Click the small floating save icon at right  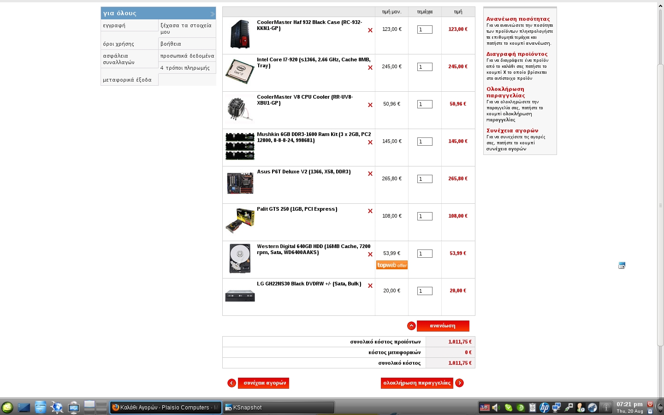click(622, 265)
